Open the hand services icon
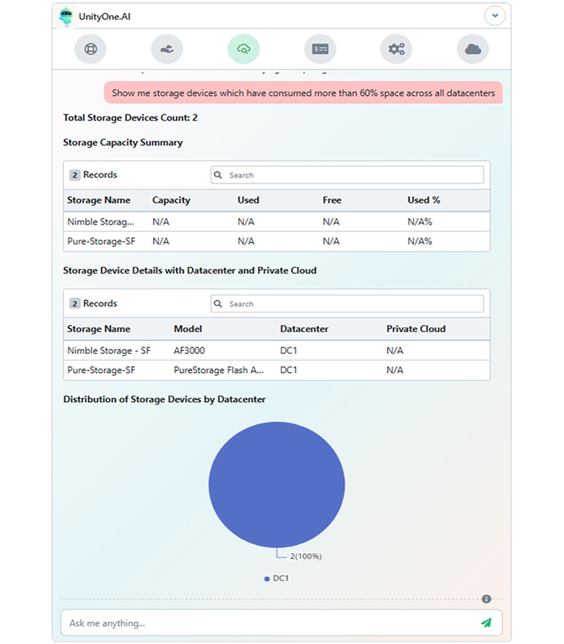The image size is (564, 644). (167, 49)
